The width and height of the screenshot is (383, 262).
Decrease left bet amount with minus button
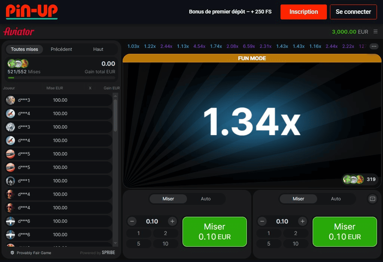point(132,221)
